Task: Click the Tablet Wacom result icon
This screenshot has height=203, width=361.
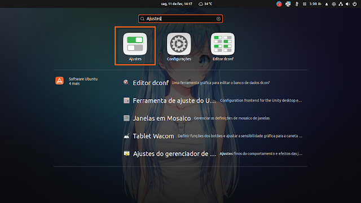Action: click(x=126, y=136)
